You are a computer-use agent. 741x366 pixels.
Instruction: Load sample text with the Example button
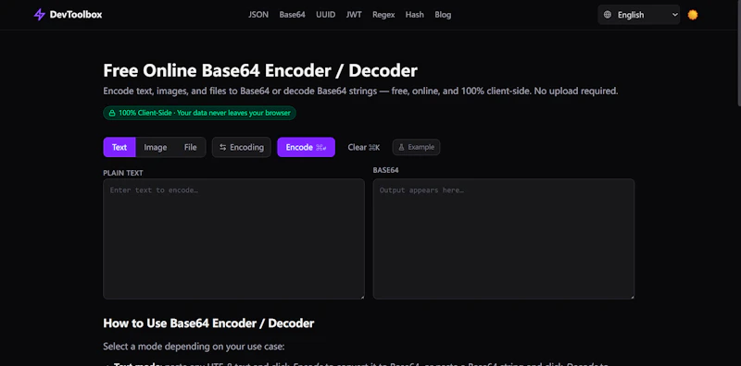(416, 147)
